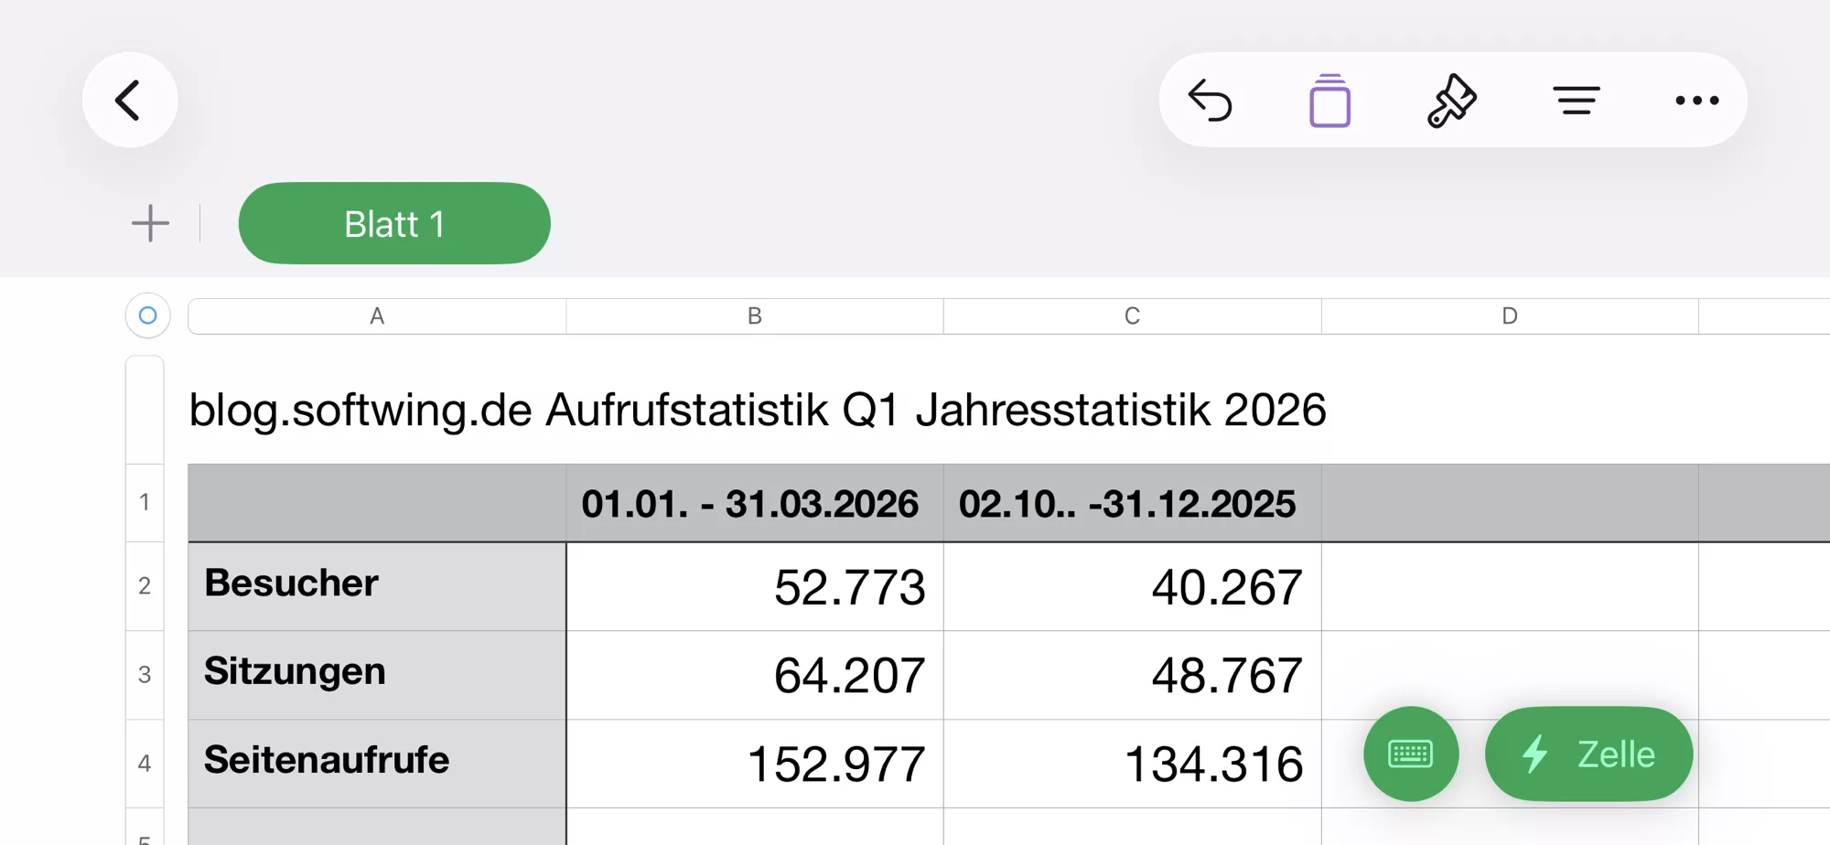Select whole table via circle handle
The height and width of the screenshot is (845, 1830).
[146, 316]
